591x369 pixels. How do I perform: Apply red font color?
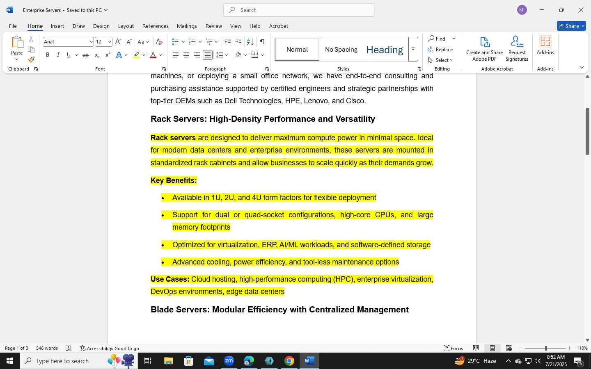point(153,55)
